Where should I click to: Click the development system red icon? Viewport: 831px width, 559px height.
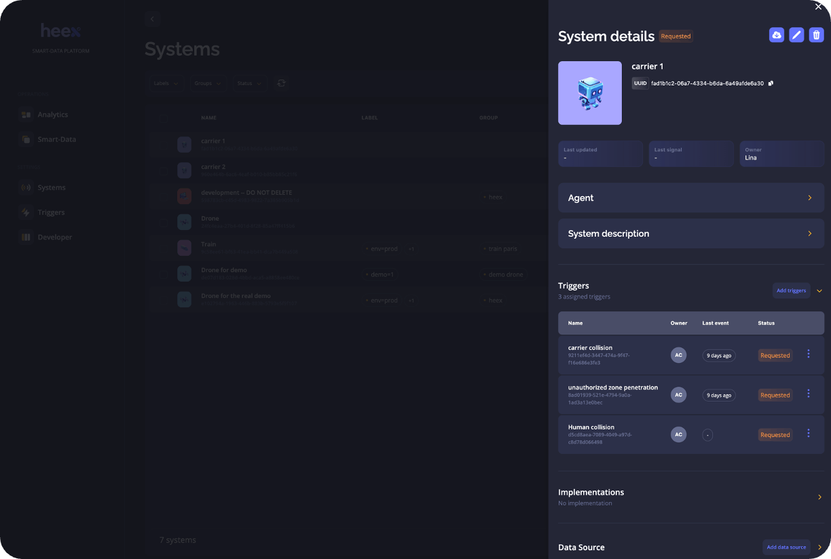click(x=184, y=197)
